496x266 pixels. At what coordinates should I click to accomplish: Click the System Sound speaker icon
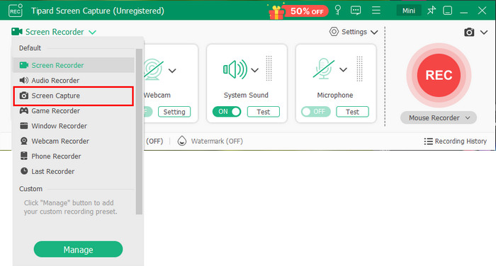click(x=235, y=69)
